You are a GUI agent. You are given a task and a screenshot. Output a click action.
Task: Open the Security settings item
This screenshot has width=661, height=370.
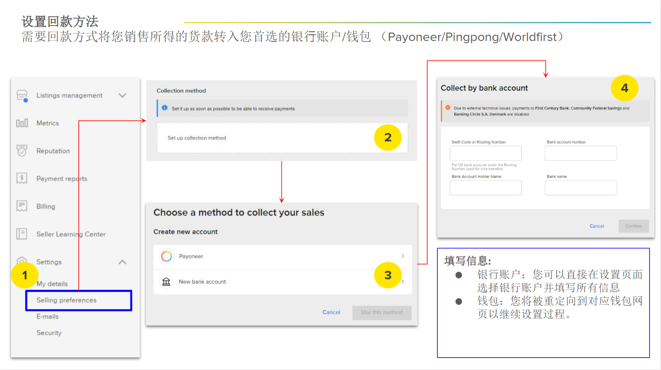pyautogui.click(x=49, y=333)
